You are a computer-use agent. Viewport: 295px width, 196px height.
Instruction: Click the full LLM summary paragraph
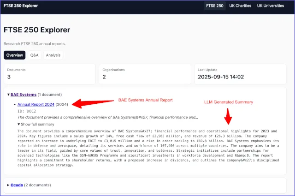(148, 148)
